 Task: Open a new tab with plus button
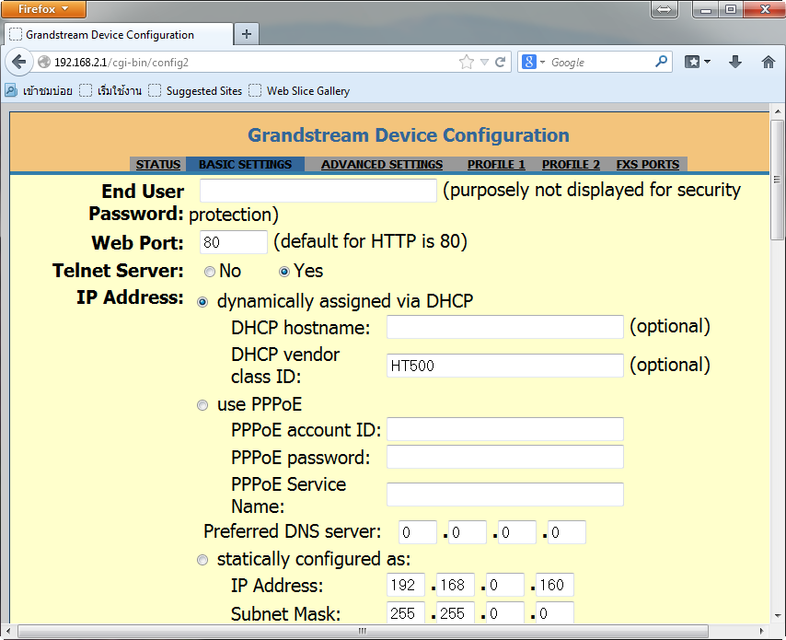(x=246, y=34)
